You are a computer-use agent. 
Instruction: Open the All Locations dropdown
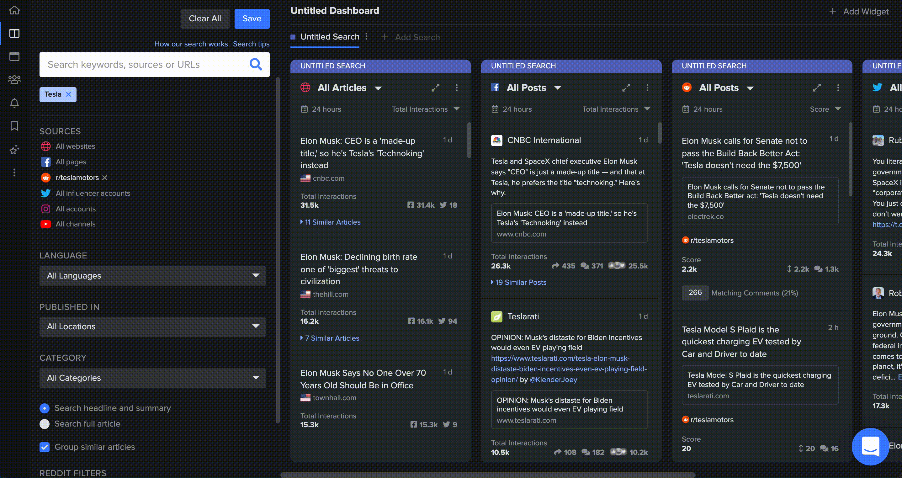pos(153,327)
